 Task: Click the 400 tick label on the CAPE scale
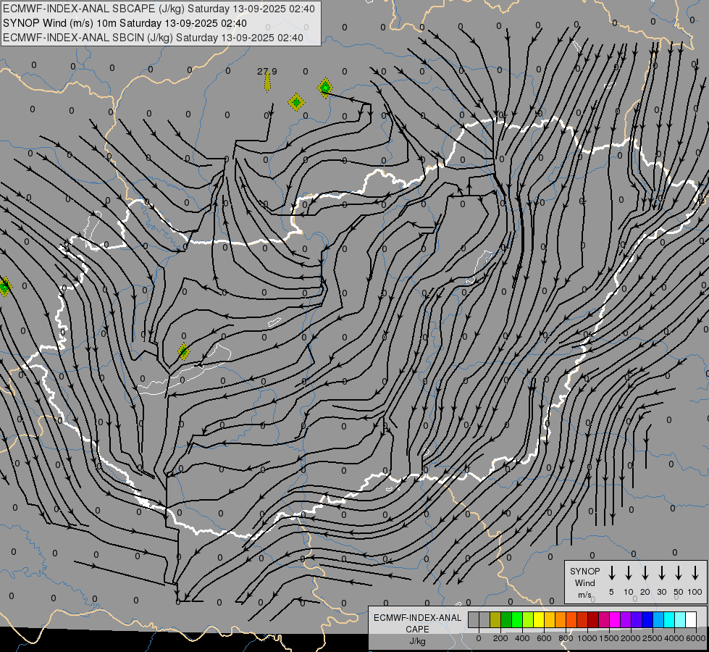click(522, 638)
